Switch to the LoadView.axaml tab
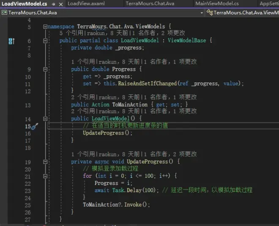Image resolution: width=279 pixels, height=226 pixels. click(x=86, y=4)
